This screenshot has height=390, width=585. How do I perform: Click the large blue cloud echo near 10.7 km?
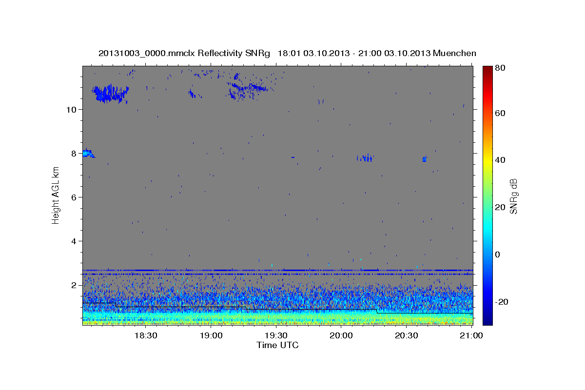[111, 93]
